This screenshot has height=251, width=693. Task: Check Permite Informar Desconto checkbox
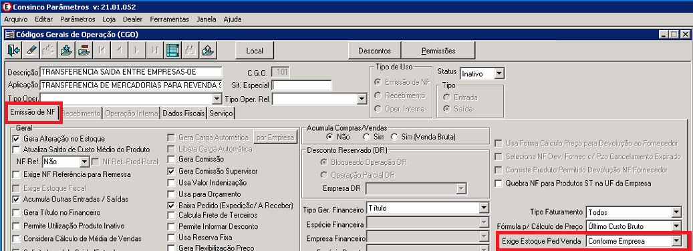click(172, 227)
